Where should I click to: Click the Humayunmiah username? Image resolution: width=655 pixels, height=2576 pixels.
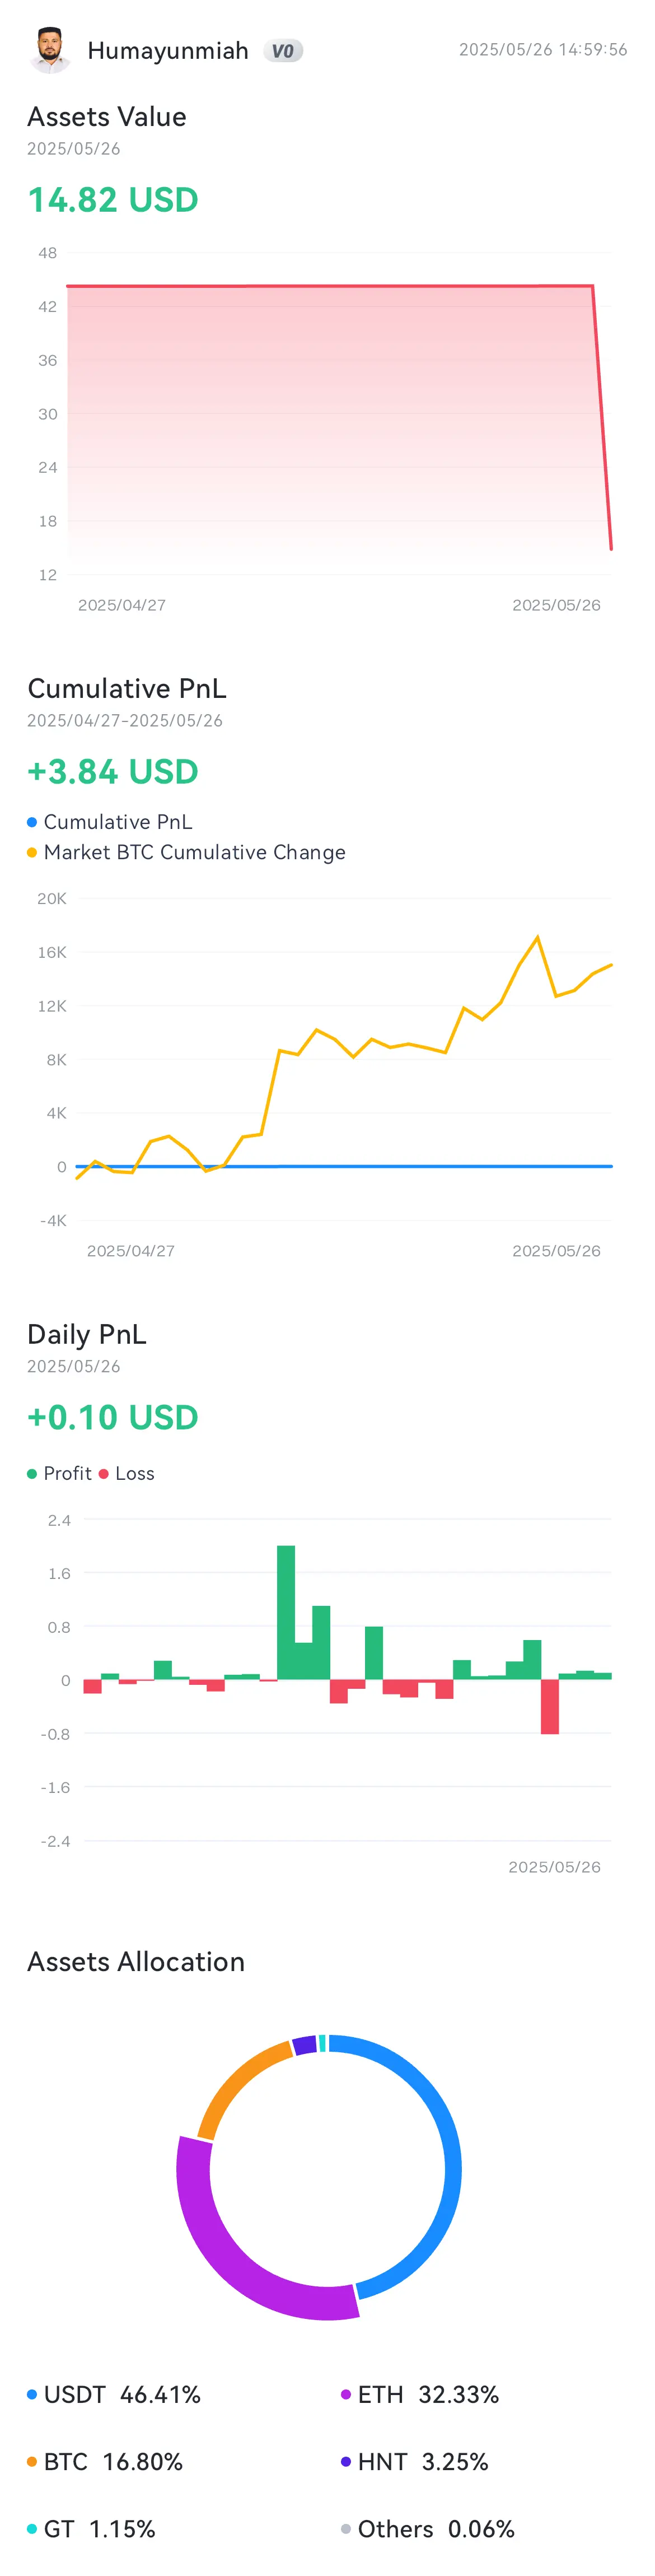pos(167,51)
